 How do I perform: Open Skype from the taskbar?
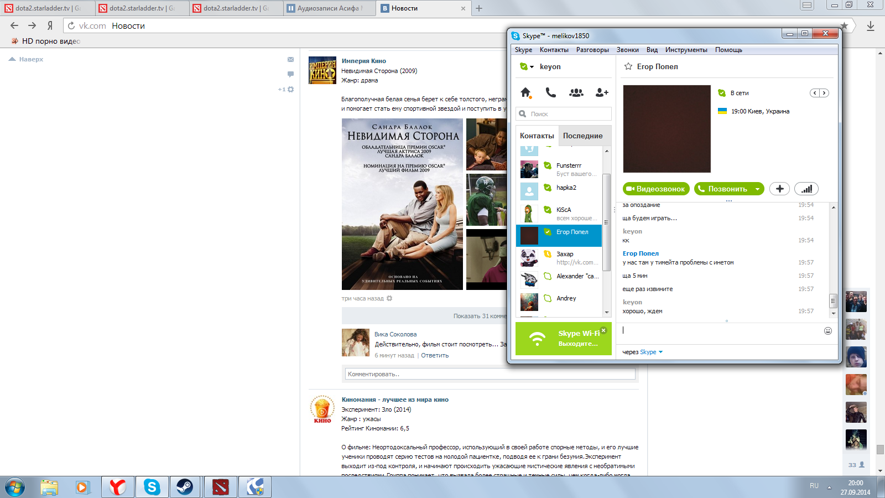pyautogui.click(x=152, y=487)
